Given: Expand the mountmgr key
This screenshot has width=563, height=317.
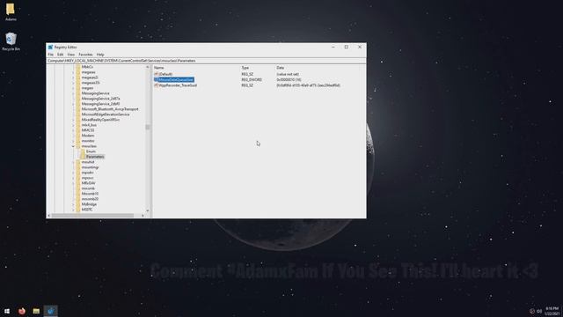Looking at the screenshot, I should (73, 167).
